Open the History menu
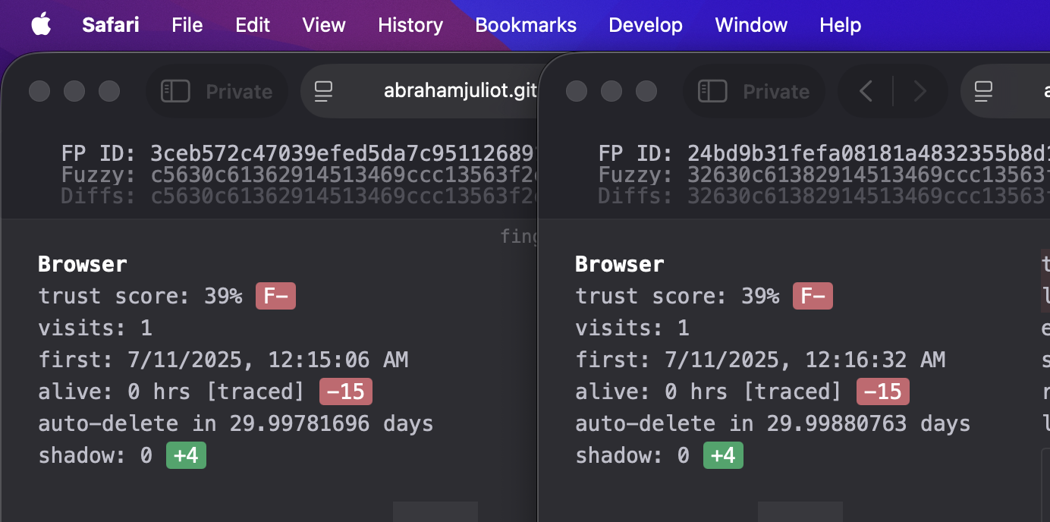This screenshot has width=1050, height=522. pyautogui.click(x=410, y=25)
